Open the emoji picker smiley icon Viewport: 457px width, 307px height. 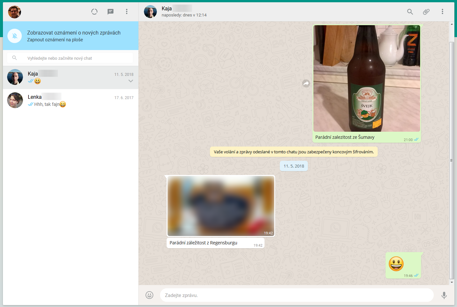pos(149,295)
